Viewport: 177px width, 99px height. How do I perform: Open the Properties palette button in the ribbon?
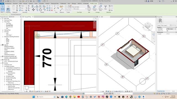tap(8, 10)
